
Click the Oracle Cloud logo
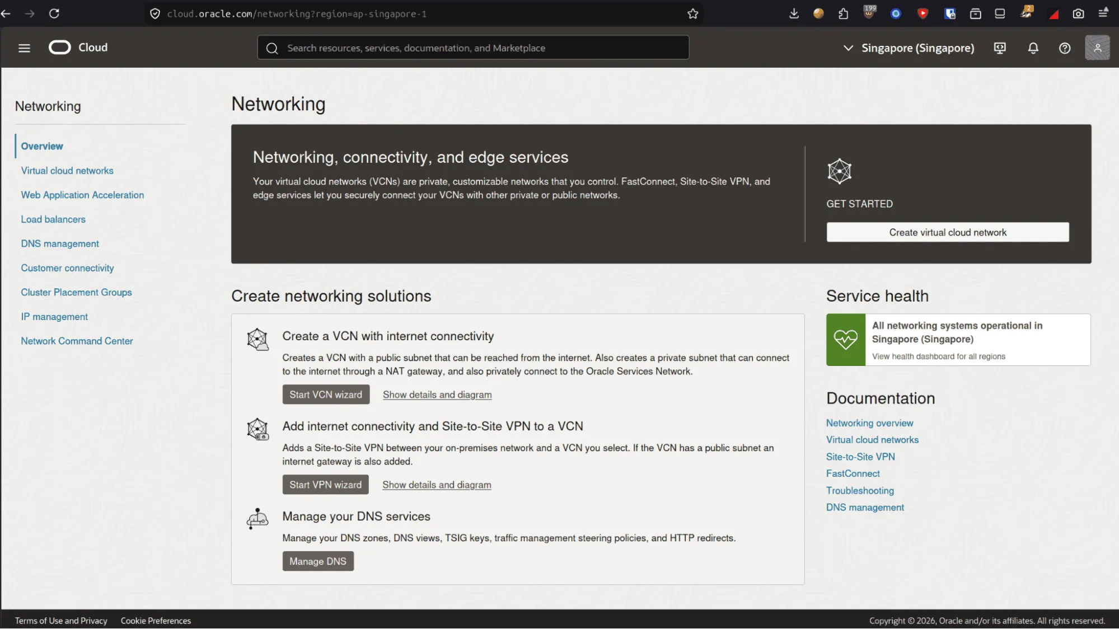78,48
